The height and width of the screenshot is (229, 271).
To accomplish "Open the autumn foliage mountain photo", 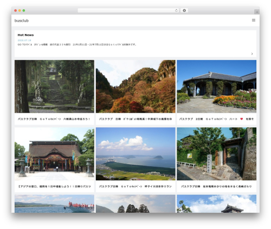I will click(x=135, y=87).
